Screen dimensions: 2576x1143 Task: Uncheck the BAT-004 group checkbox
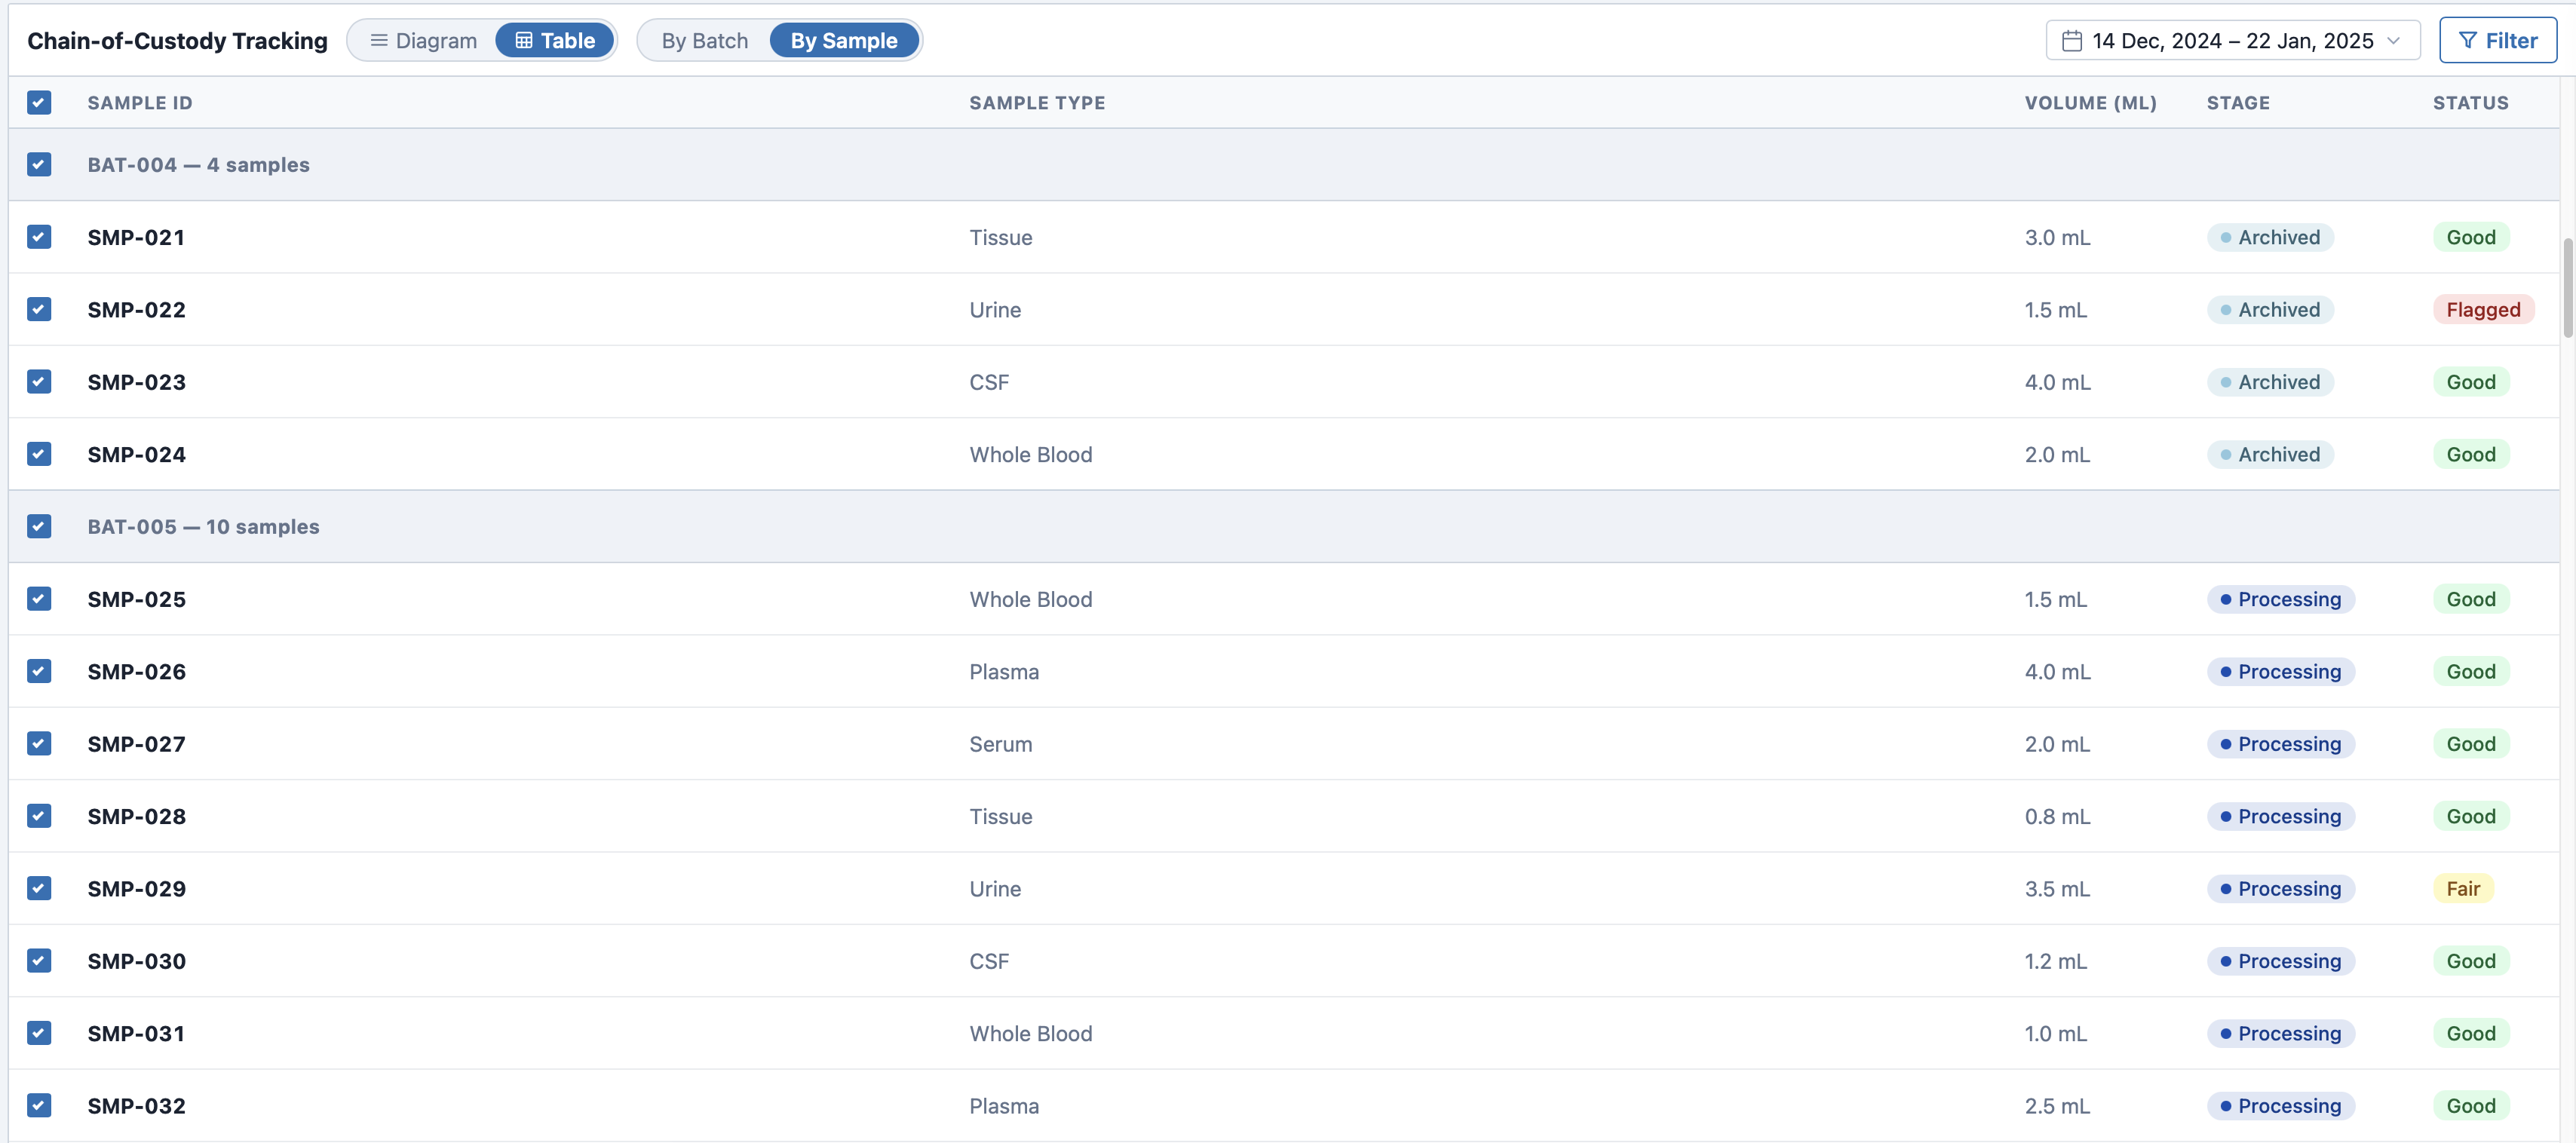coord(39,165)
